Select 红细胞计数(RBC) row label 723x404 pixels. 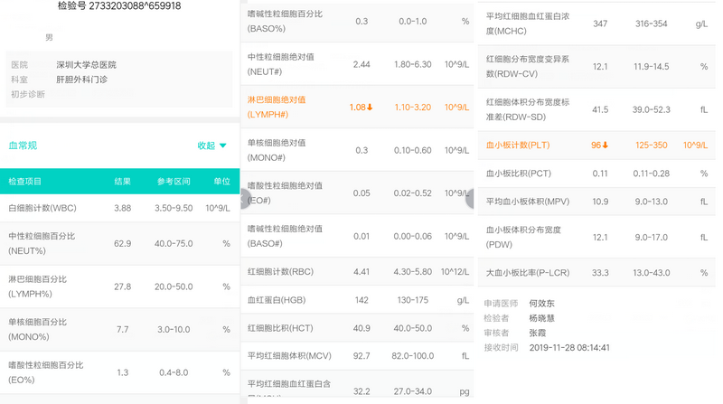[x=280, y=272]
